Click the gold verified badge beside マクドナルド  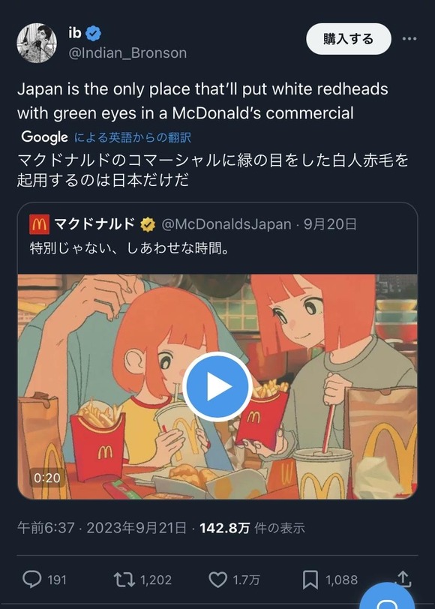pyautogui.click(x=146, y=223)
